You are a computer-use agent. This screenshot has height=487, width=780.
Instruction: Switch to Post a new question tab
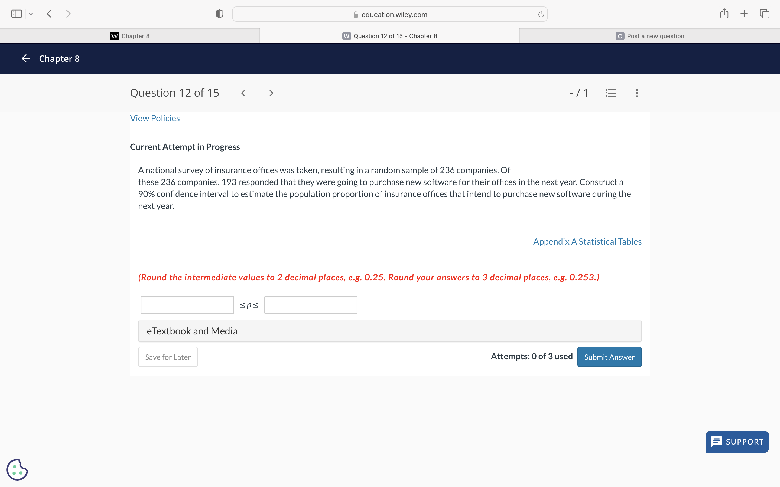coord(649,36)
